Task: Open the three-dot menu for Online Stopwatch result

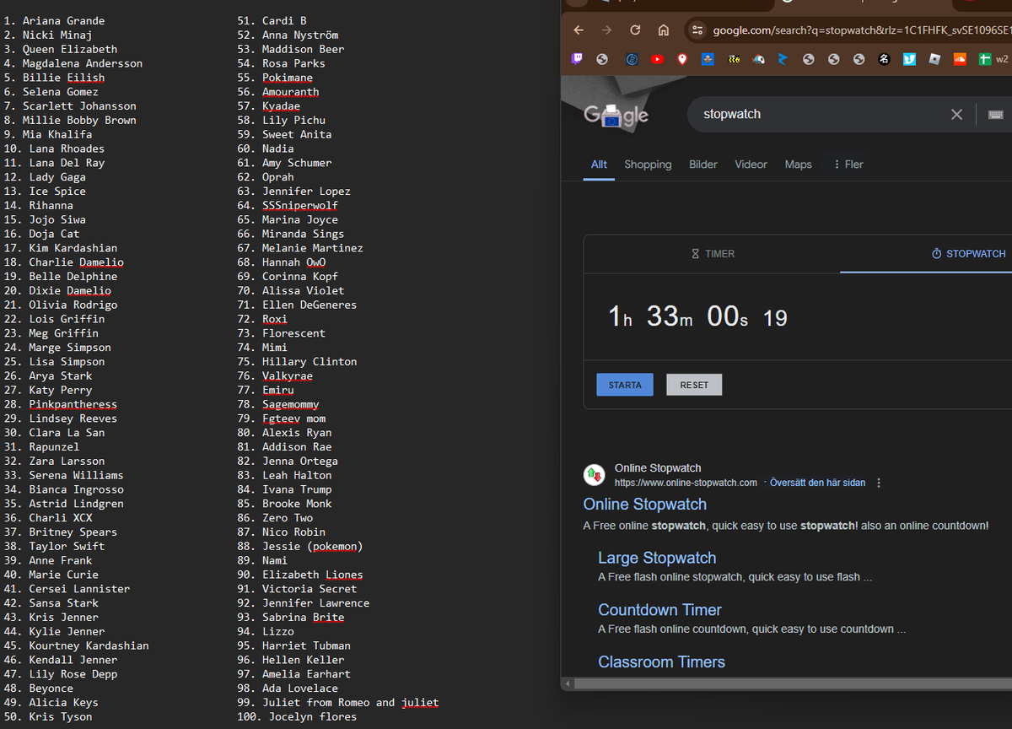Action: point(879,483)
